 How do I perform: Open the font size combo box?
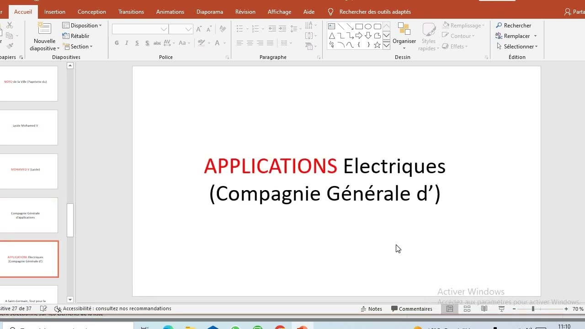tap(181, 29)
